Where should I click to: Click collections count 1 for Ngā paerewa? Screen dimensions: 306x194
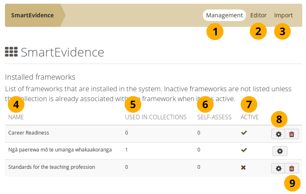coord(126,150)
